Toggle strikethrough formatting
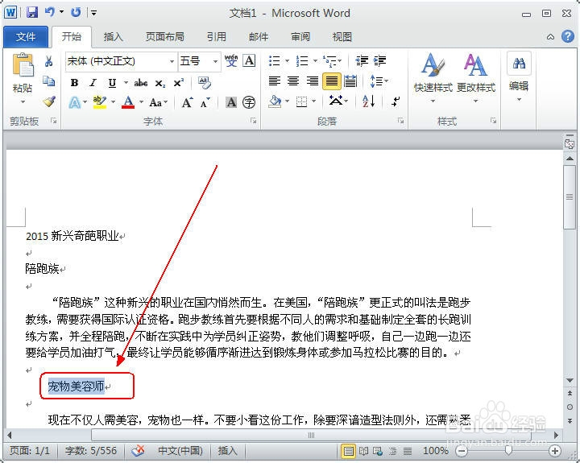Image resolution: width=580 pixels, height=463 pixels. click(140, 83)
